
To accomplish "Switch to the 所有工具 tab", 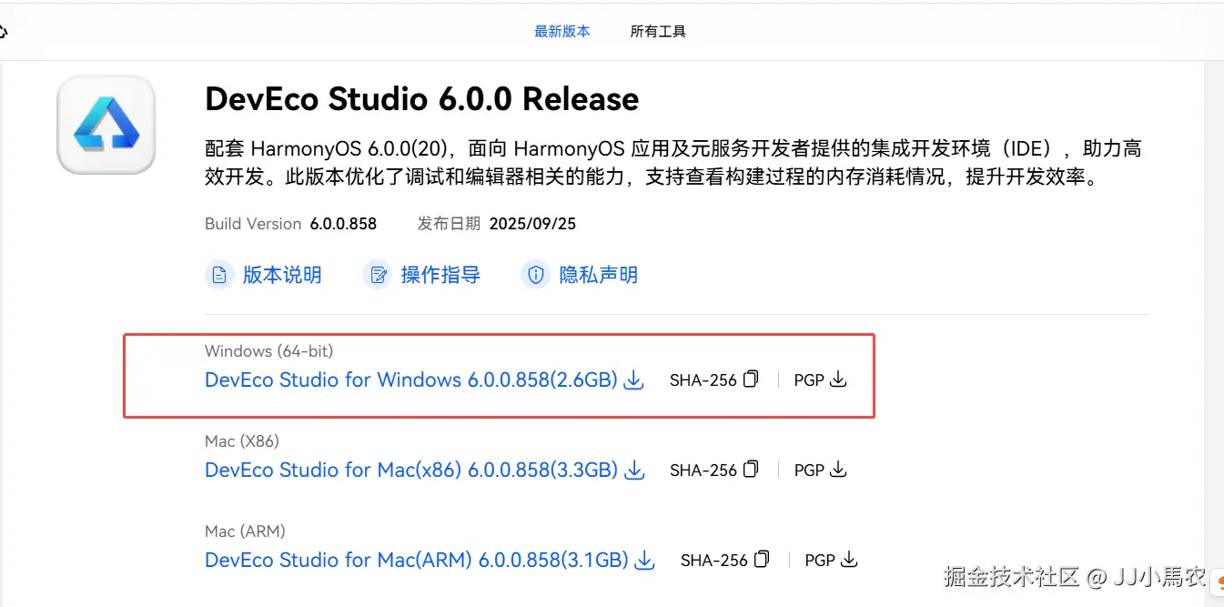I will click(658, 31).
